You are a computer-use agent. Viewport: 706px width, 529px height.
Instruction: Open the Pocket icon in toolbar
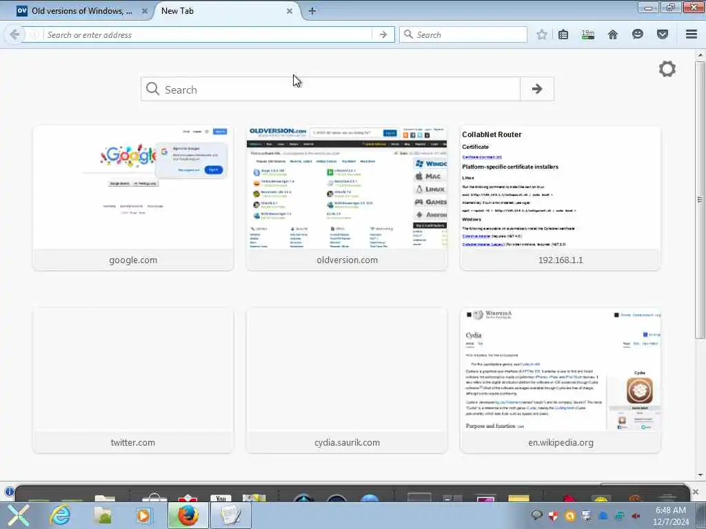tap(663, 34)
